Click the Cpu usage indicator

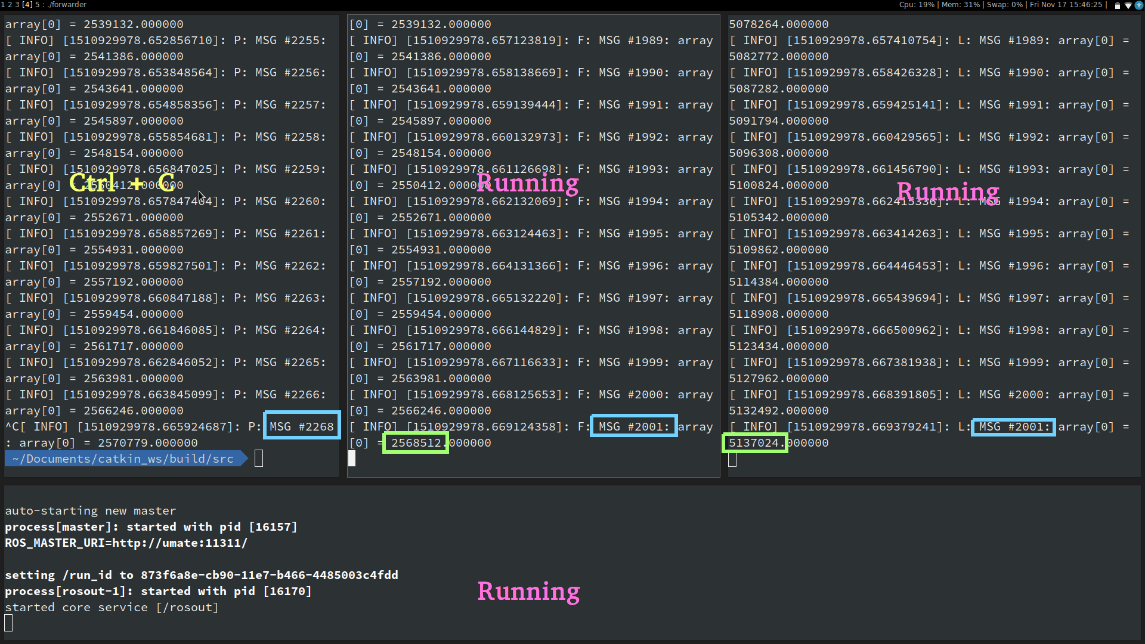click(917, 5)
